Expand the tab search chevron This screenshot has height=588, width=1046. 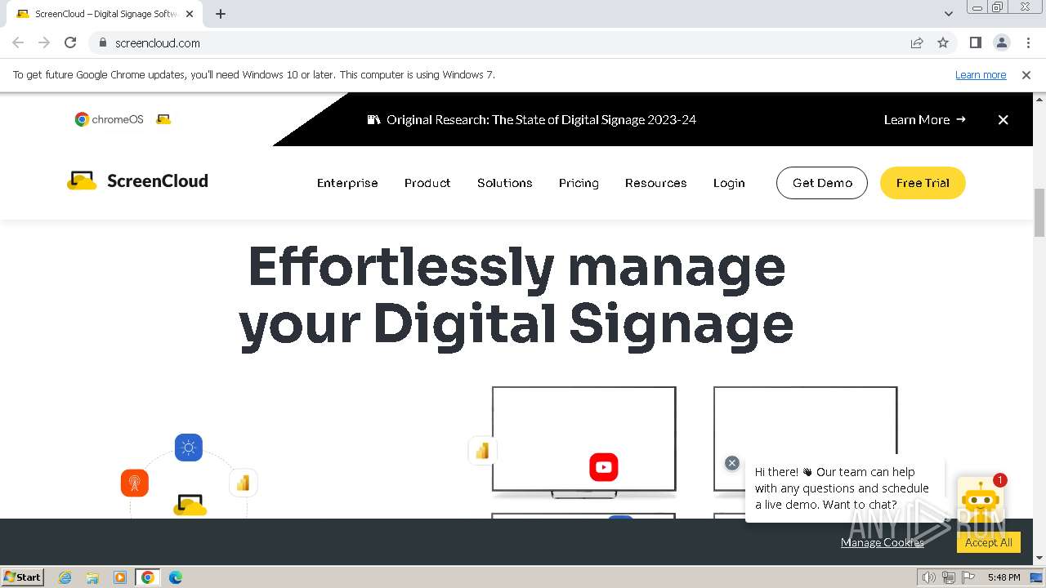[x=948, y=14]
